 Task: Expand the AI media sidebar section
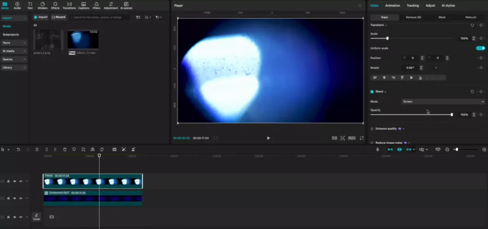(x=14, y=51)
